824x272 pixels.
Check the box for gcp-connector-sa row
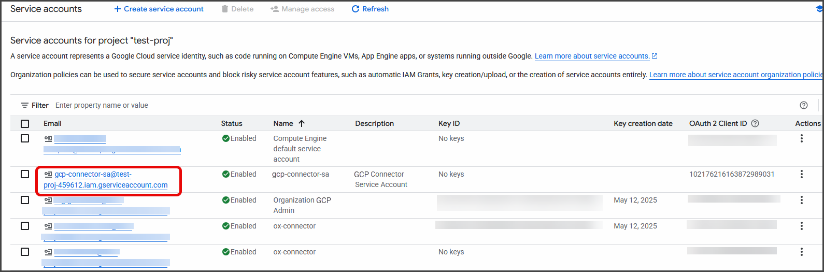point(25,174)
